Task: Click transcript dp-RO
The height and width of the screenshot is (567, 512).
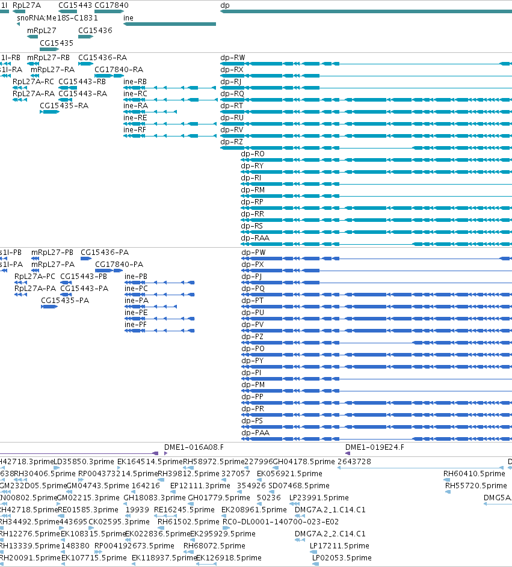Action: point(253,154)
